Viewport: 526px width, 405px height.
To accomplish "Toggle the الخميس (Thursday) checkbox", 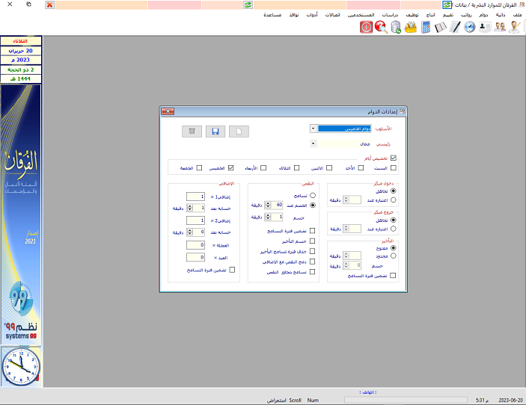I will (x=231, y=167).
